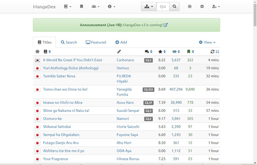Click the quick search magnifier button

(x=174, y=6)
